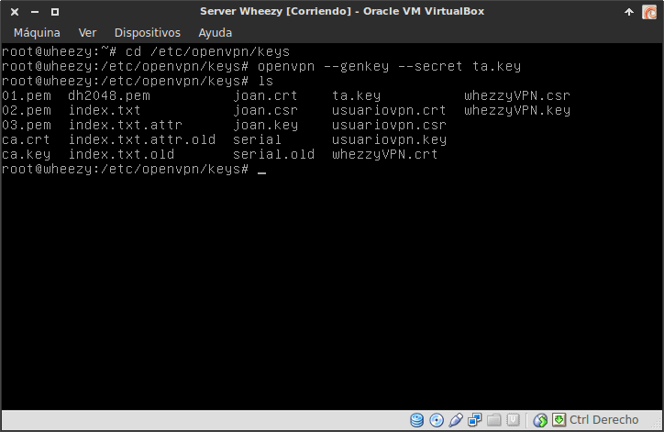664x432 pixels.
Task: Click the orange app icon in title bar
Action: click(649, 11)
